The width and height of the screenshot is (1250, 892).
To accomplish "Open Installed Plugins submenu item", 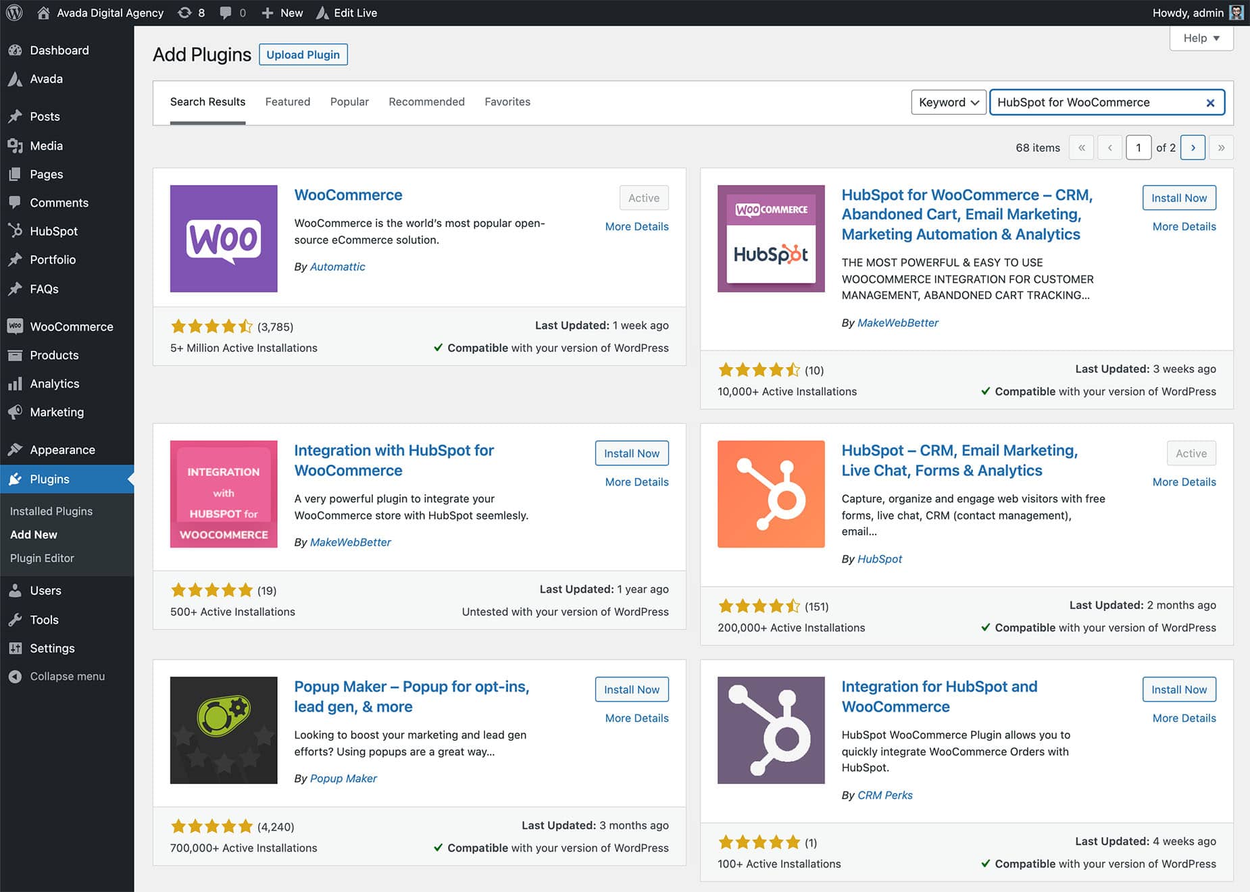I will tap(51, 511).
